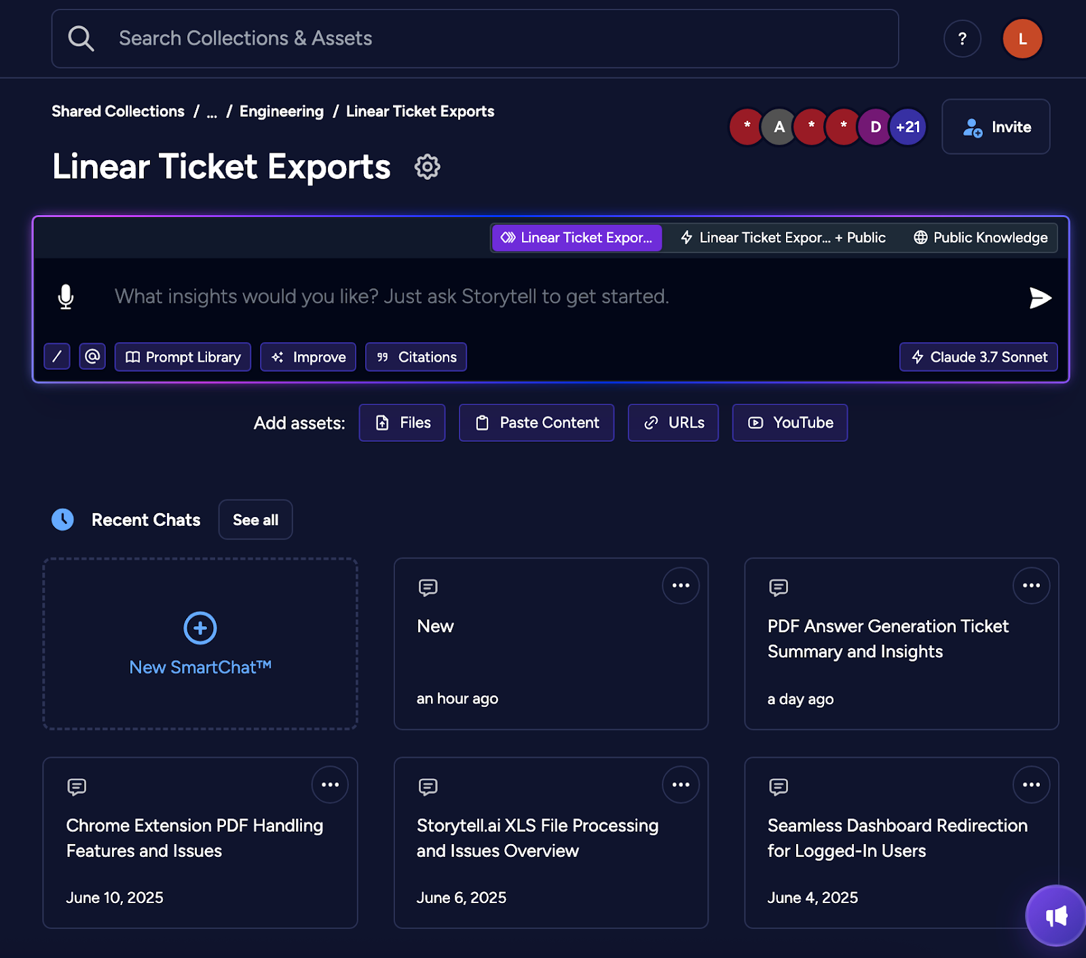Open options for Storytell.ai XLS card
This screenshot has height=958, width=1086.
(681, 784)
